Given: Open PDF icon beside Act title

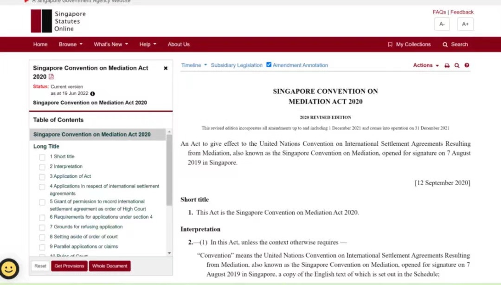Looking at the screenshot, I should 51,77.
